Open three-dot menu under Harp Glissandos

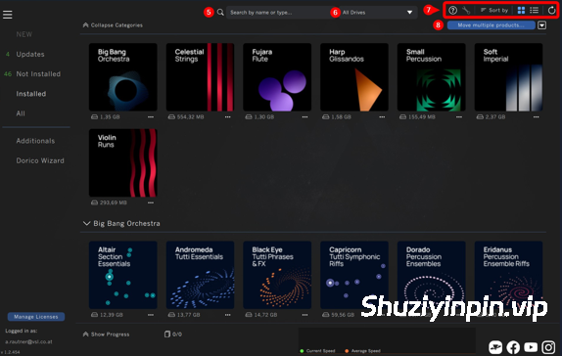pos(382,116)
